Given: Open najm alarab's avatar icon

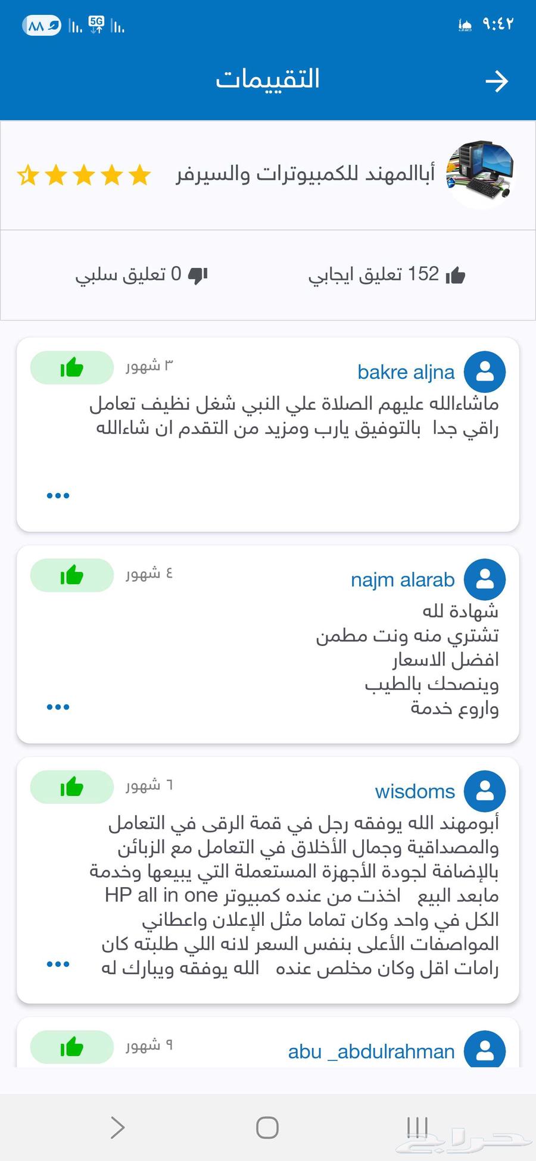Looking at the screenshot, I should [x=485, y=579].
